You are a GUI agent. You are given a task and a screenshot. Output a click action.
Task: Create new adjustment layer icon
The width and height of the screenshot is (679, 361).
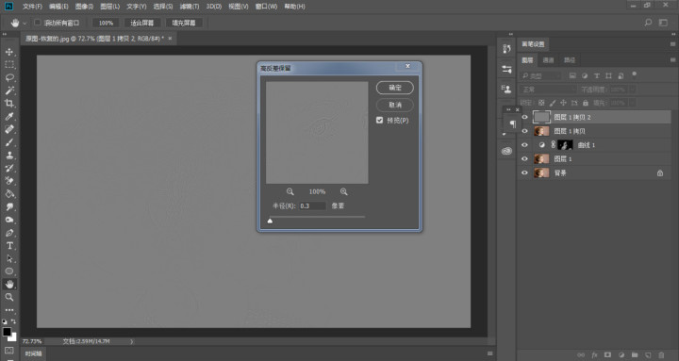(621, 355)
